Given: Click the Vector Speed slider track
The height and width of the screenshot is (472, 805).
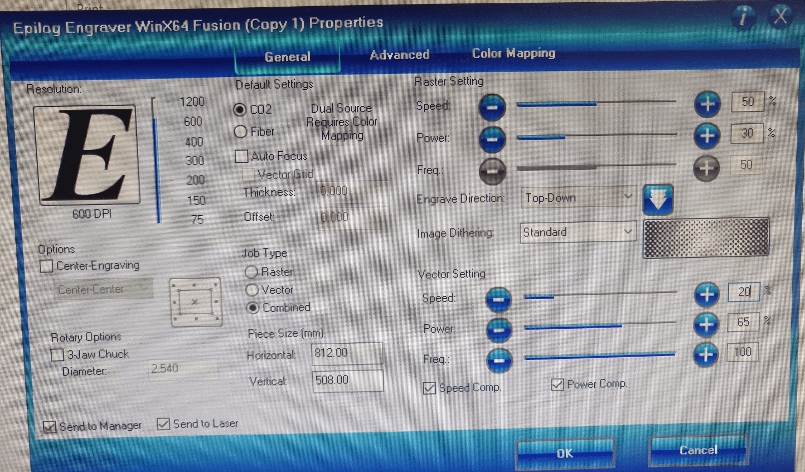Looking at the screenshot, I should coord(600,295).
